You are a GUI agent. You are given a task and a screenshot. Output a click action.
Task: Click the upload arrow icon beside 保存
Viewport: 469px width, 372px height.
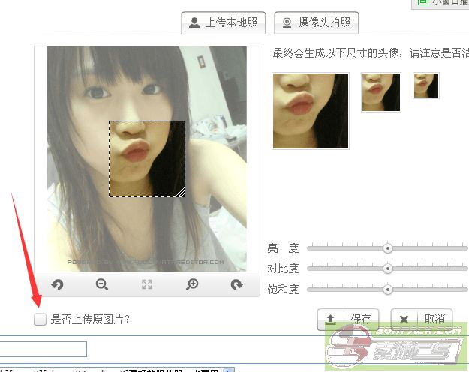point(330,319)
